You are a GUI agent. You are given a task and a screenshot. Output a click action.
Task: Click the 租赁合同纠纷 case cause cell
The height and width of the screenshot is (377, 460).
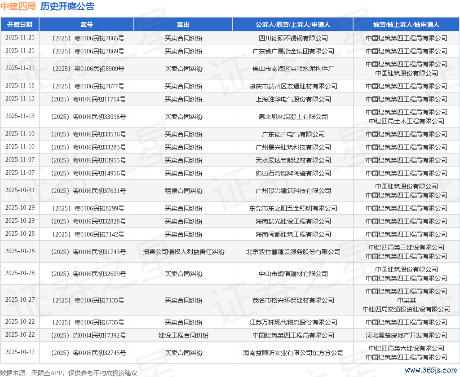tap(183, 191)
